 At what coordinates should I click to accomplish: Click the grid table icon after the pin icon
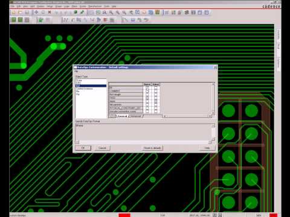pos(91,13)
